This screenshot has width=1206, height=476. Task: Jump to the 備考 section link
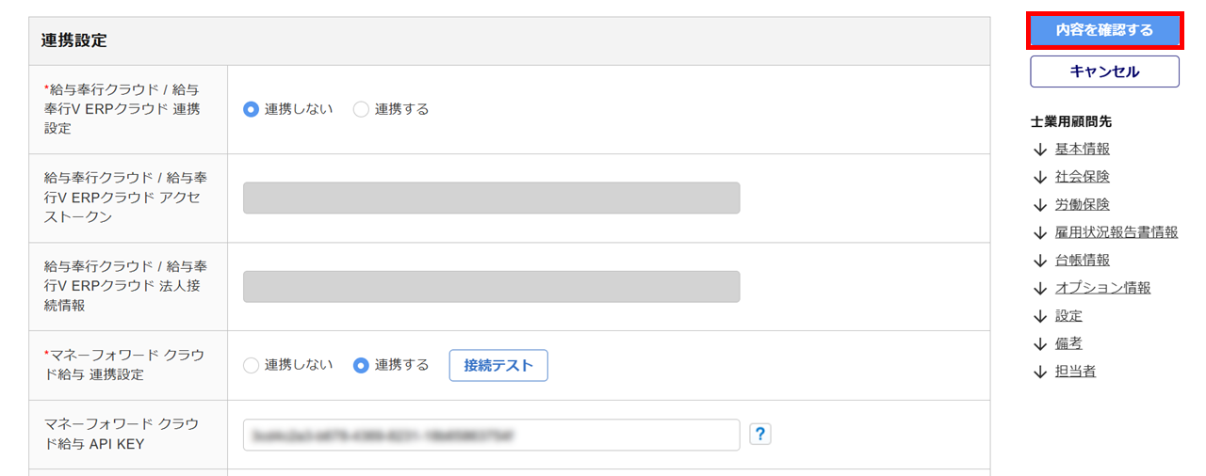pyautogui.click(x=1068, y=343)
